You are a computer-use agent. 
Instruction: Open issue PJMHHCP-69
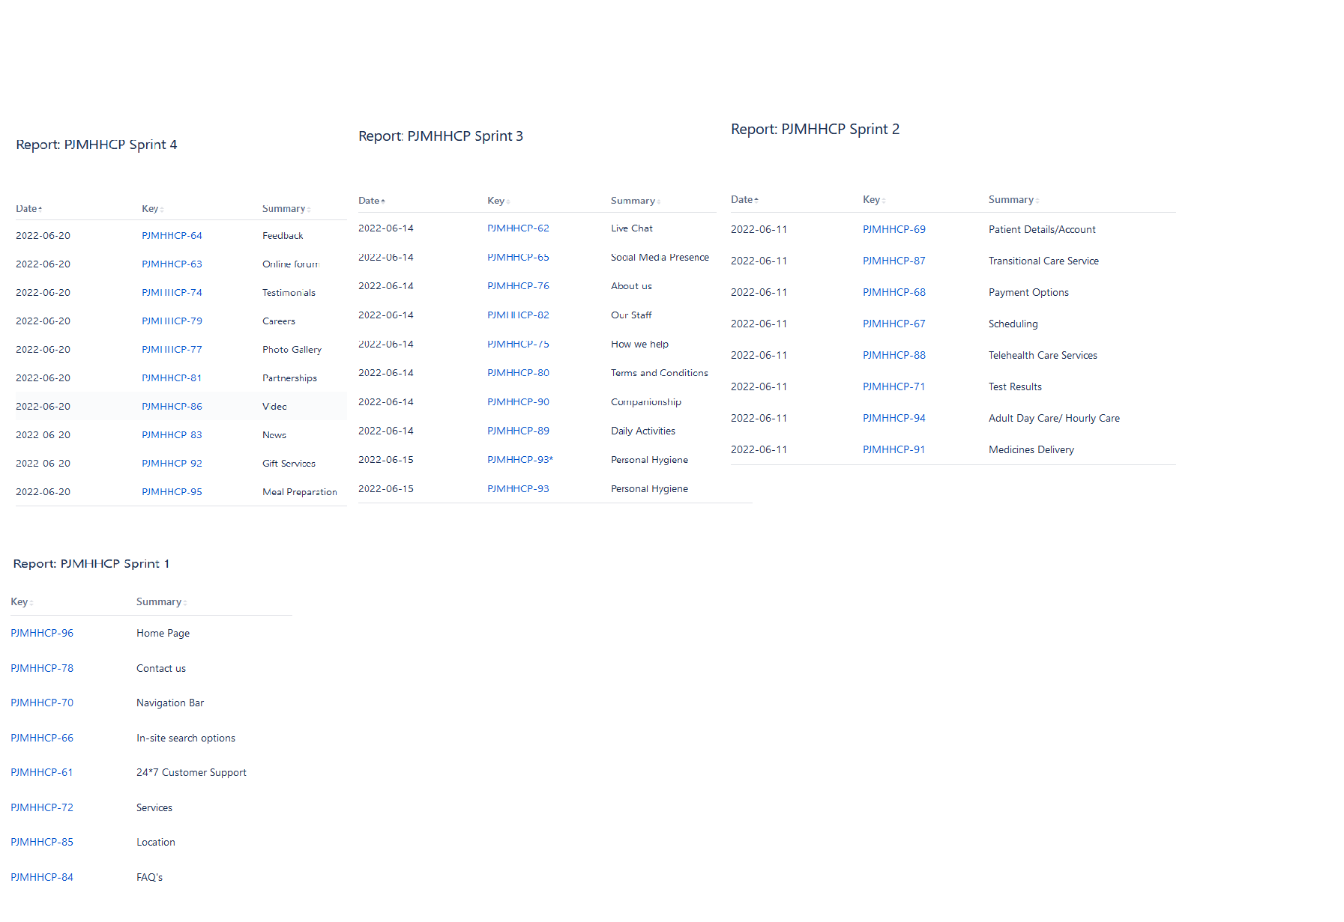pos(894,230)
